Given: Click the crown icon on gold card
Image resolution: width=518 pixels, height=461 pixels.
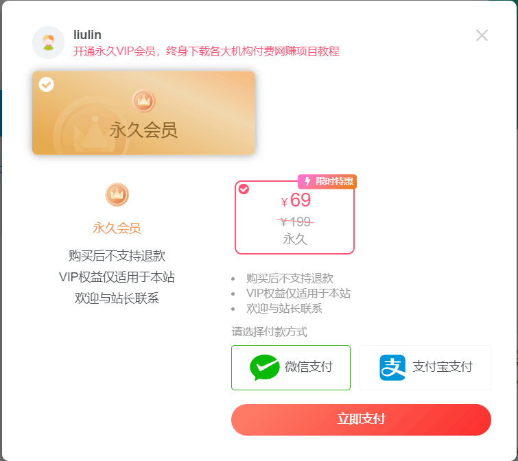Looking at the screenshot, I should click(143, 101).
